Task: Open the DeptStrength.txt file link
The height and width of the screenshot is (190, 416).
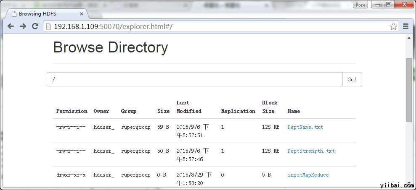Action: click(311, 151)
